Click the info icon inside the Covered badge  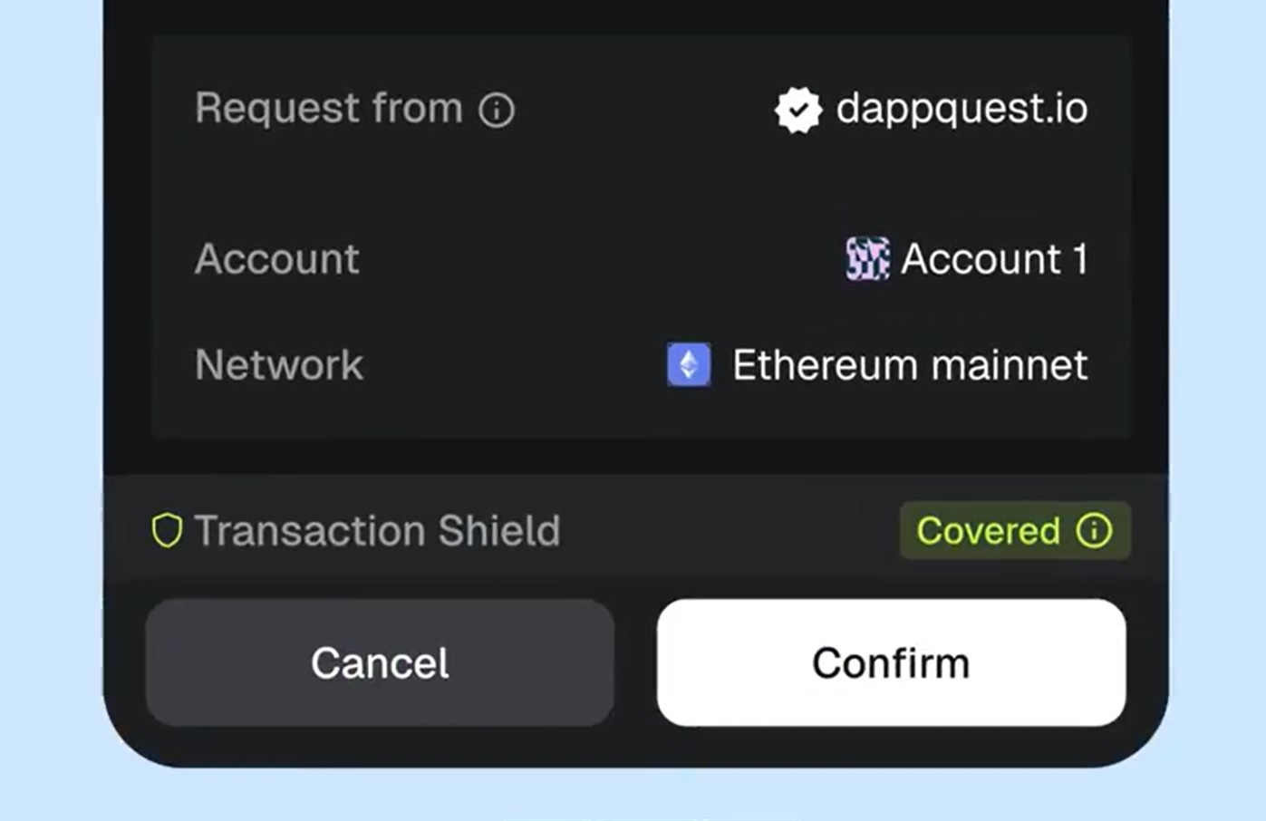[1094, 531]
